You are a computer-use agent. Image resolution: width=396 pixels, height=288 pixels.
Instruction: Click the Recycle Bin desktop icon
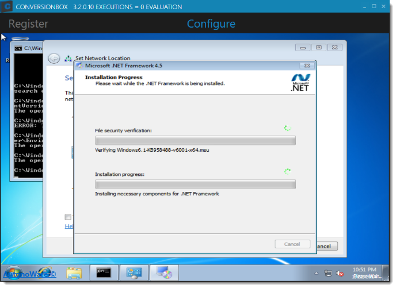click(20, 39)
